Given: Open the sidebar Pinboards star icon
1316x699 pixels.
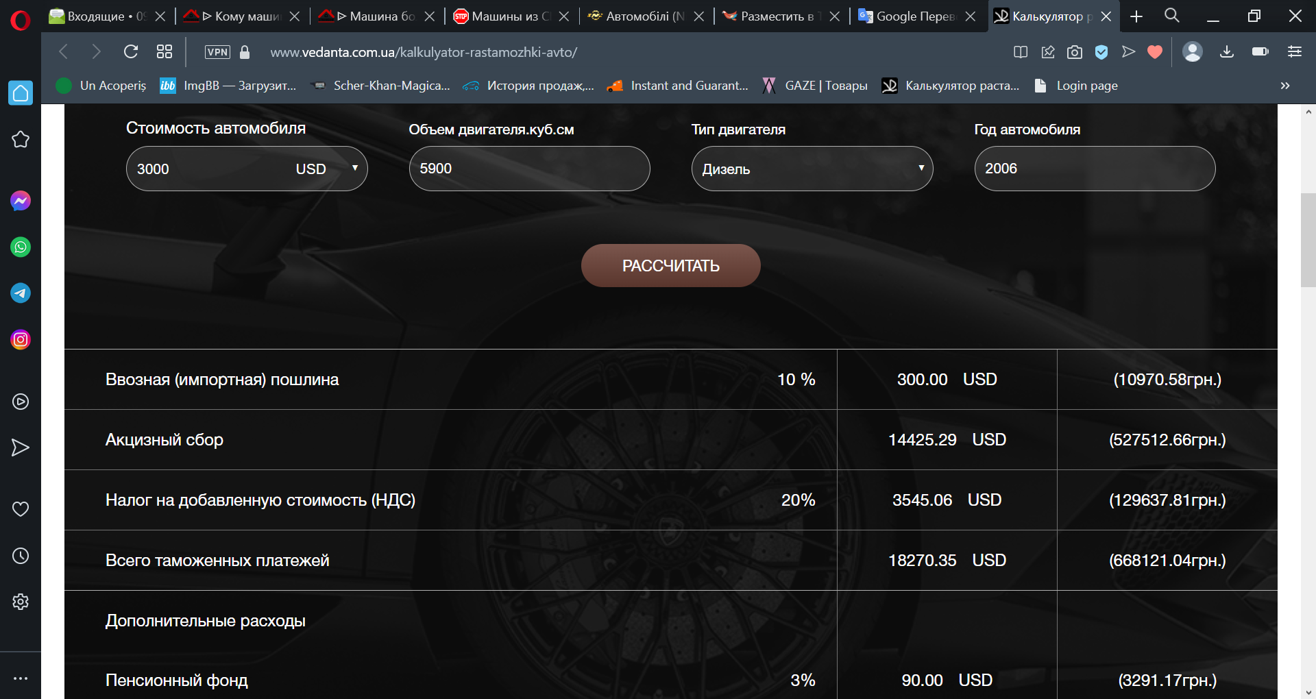Looking at the screenshot, I should 21,139.
